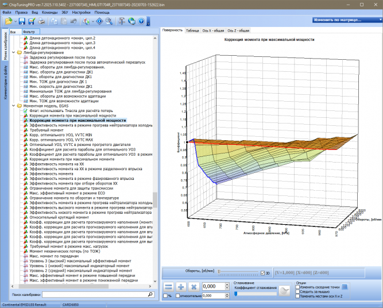Open help with the blue question icon

(x=141, y=21)
